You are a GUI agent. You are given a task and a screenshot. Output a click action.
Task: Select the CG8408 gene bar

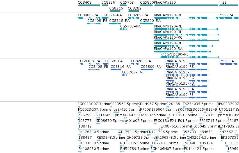click(89, 5)
